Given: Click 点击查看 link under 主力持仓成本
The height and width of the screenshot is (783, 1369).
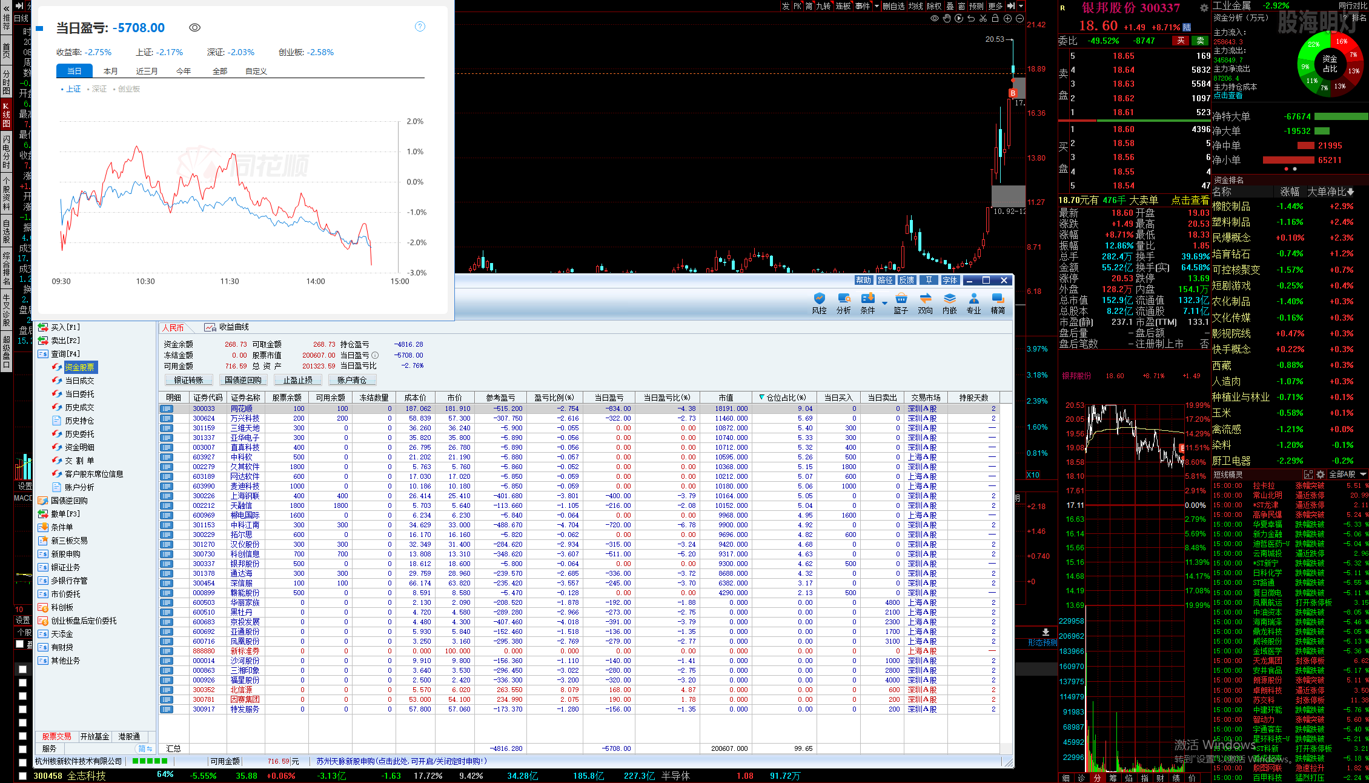Looking at the screenshot, I should [1228, 96].
